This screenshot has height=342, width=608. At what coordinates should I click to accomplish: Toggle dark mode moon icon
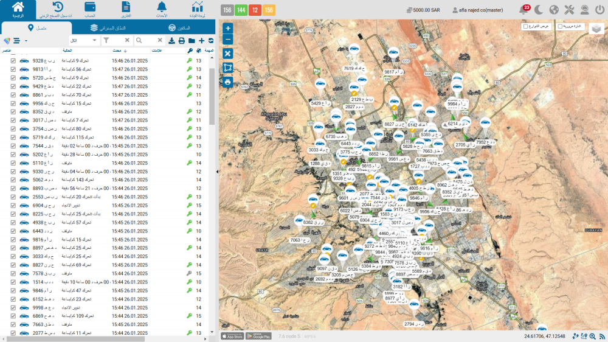coord(539,10)
